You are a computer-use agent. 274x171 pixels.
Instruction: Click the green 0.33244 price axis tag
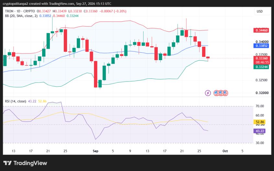coord(261,67)
